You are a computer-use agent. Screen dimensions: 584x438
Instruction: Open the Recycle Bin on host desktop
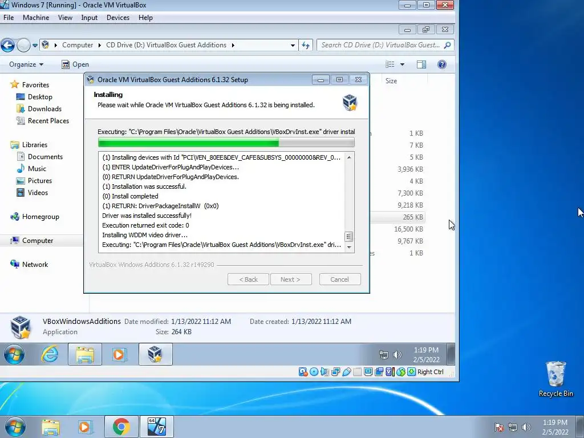pos(555,379)
